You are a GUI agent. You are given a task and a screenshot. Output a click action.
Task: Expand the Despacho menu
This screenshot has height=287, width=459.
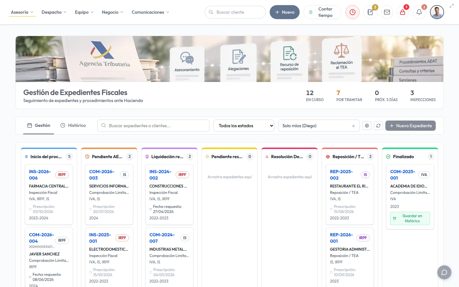(x=54, y=12)
